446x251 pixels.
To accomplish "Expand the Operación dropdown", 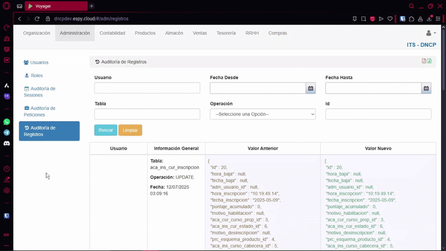I will [x=263, y=114].
